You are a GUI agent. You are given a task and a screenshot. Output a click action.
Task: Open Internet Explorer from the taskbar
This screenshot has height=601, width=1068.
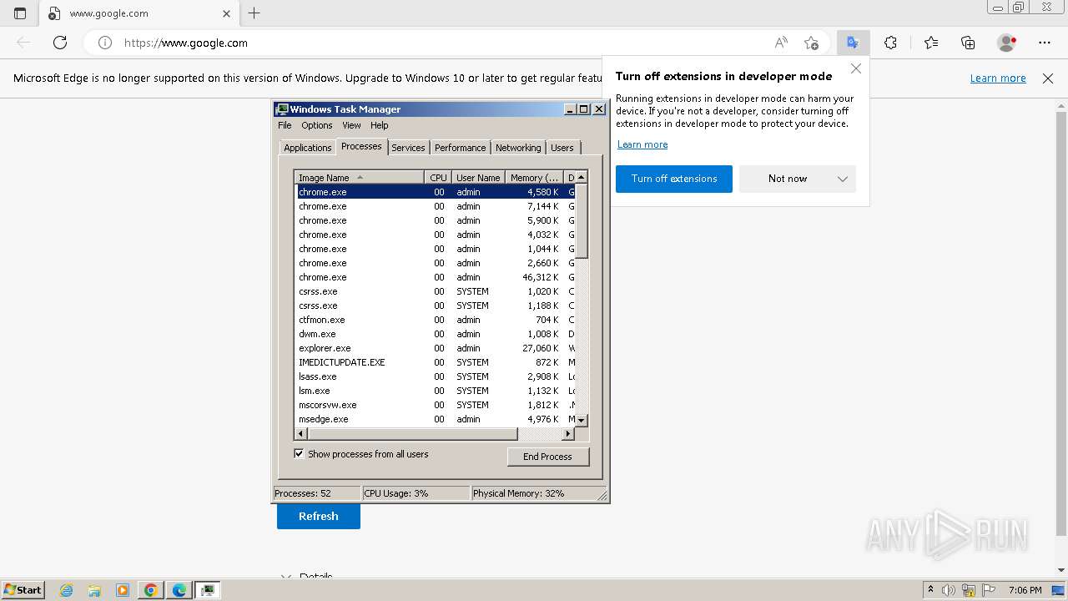[67, 590]
